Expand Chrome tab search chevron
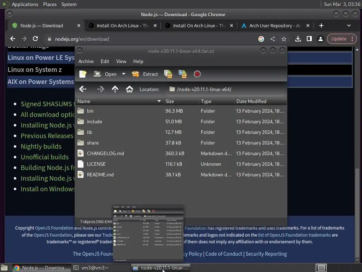This screenshot has height=272, width=362. pos(349,25)
